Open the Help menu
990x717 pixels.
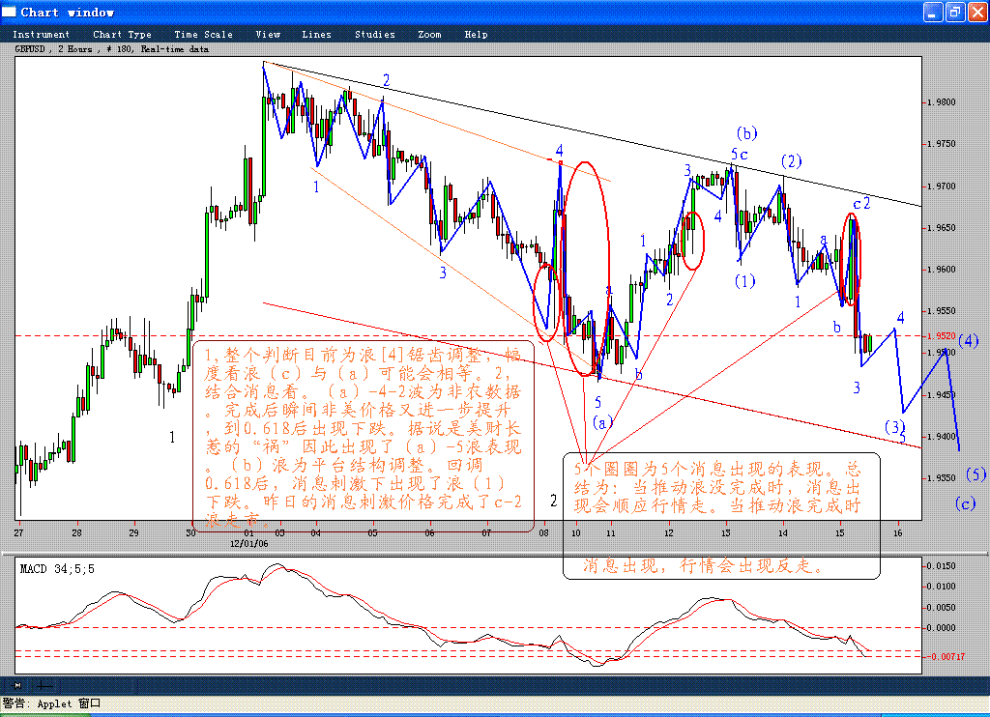[x=476, y=35]
